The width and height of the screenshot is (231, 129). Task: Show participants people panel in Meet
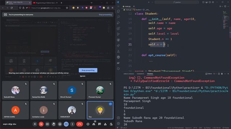(94, 124)
